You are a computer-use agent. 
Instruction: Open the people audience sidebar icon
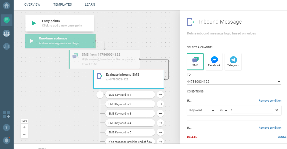tap(7, 33)
